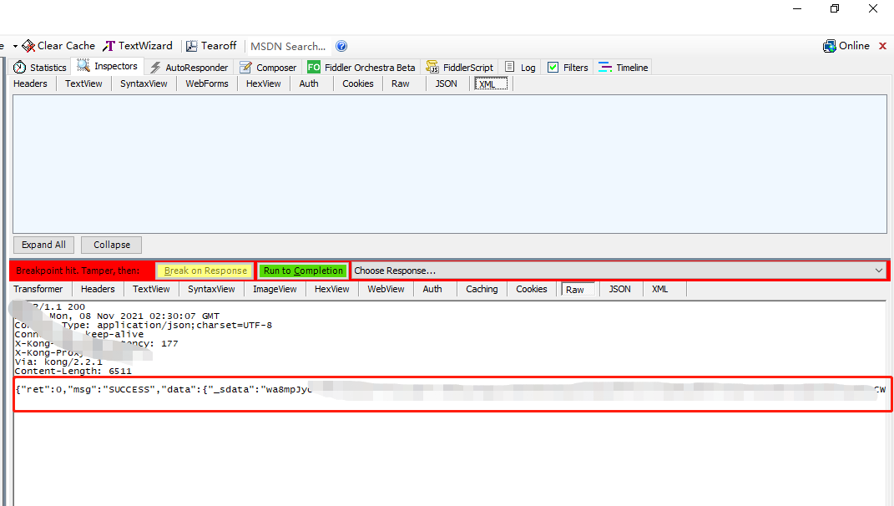This screenshot has height=506, width=894.
Task: Open the Filters tab
Action: (x=568, y=68)
